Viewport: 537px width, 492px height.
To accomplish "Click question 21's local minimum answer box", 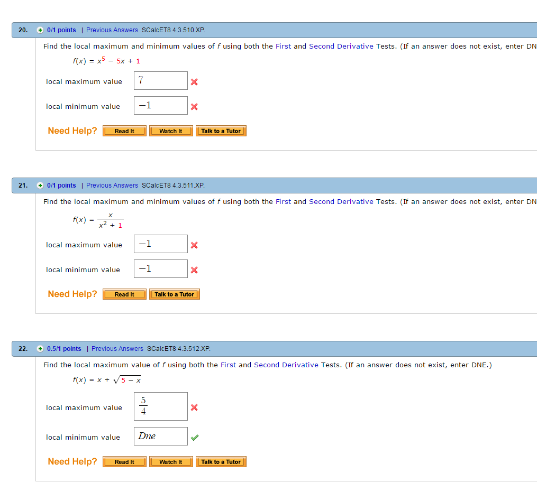I will (x=160, y=268).
